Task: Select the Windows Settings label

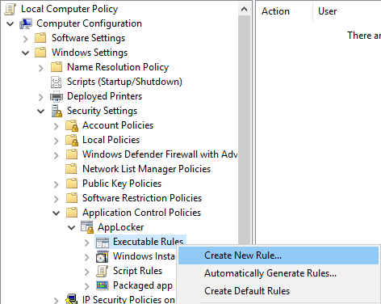Action: 90,53
